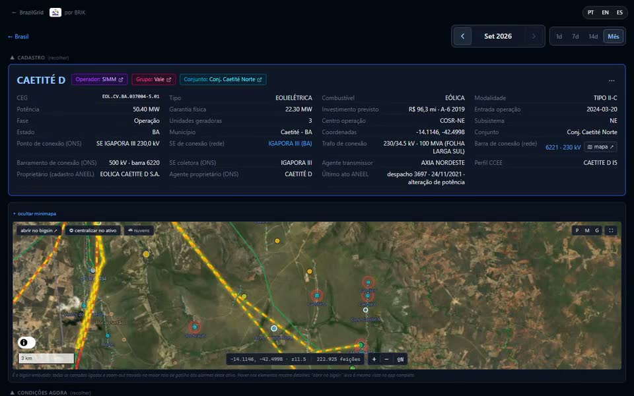This screenshot has width=634, height=396.
Task: Select the 1d time range
Action: click(x=559, y=36)
